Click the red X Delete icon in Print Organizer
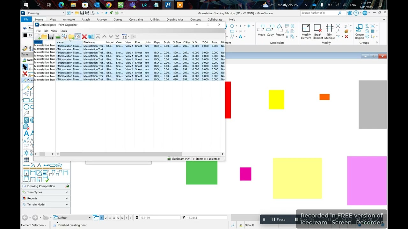 [x=84, y=37]
